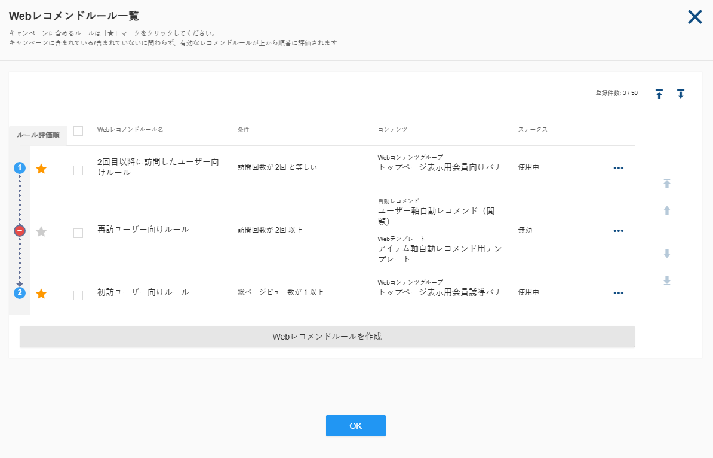Screen dimensions: 713x458
Task: Check the box for 再訪ユーザー向けルール
Action: (x=78, y=233)
